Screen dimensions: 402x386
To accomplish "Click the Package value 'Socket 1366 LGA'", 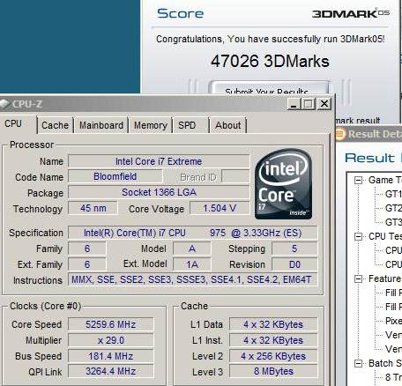I will point(159,192).
